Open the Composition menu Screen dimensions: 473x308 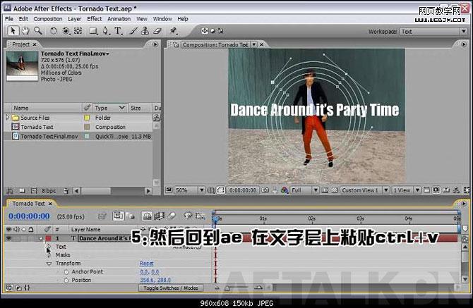(48, 18)
